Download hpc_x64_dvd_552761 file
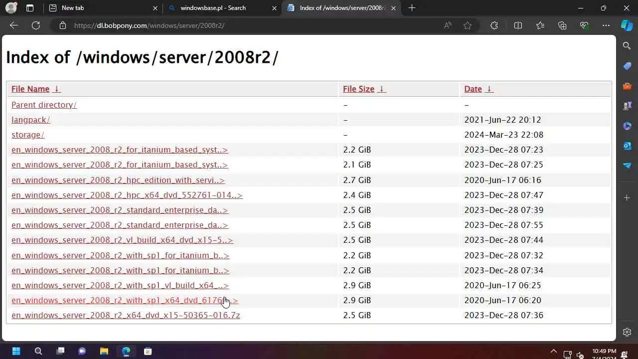638x359 pixels. point(127,195)
